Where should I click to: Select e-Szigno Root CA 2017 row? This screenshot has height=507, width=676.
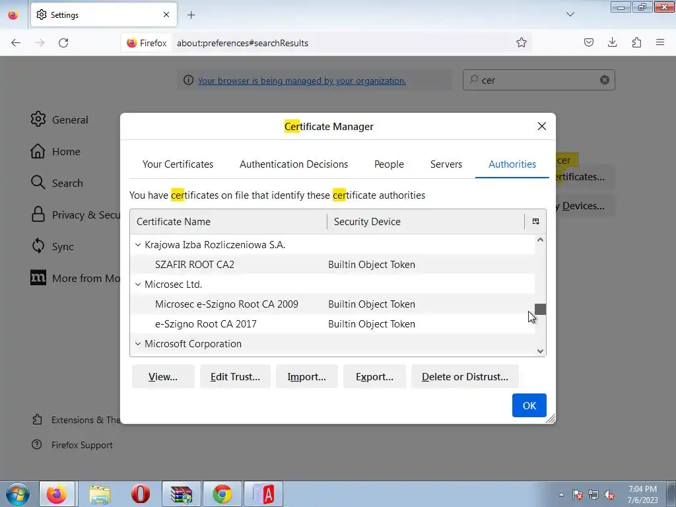tap(332, 324)
